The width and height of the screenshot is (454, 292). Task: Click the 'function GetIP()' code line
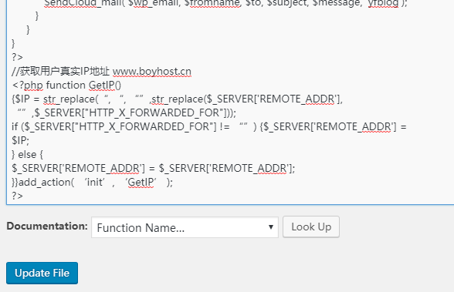[x=66, y=86]
